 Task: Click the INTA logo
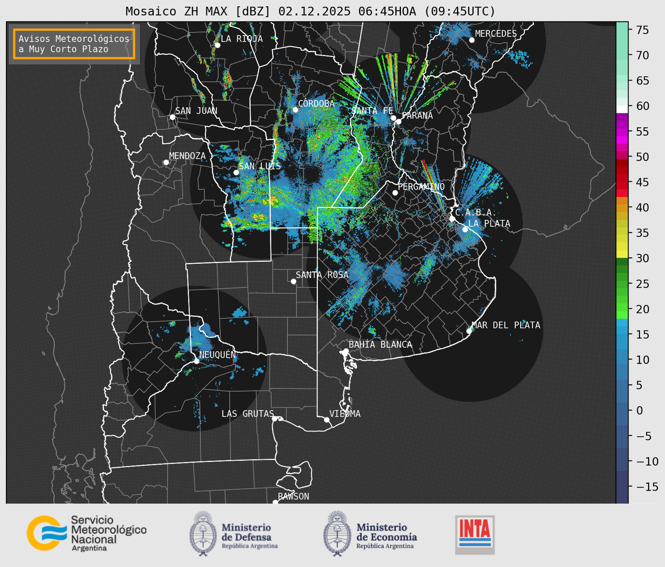475,535
